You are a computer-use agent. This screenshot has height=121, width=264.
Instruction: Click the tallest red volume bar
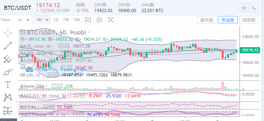[x=223, y=86]
